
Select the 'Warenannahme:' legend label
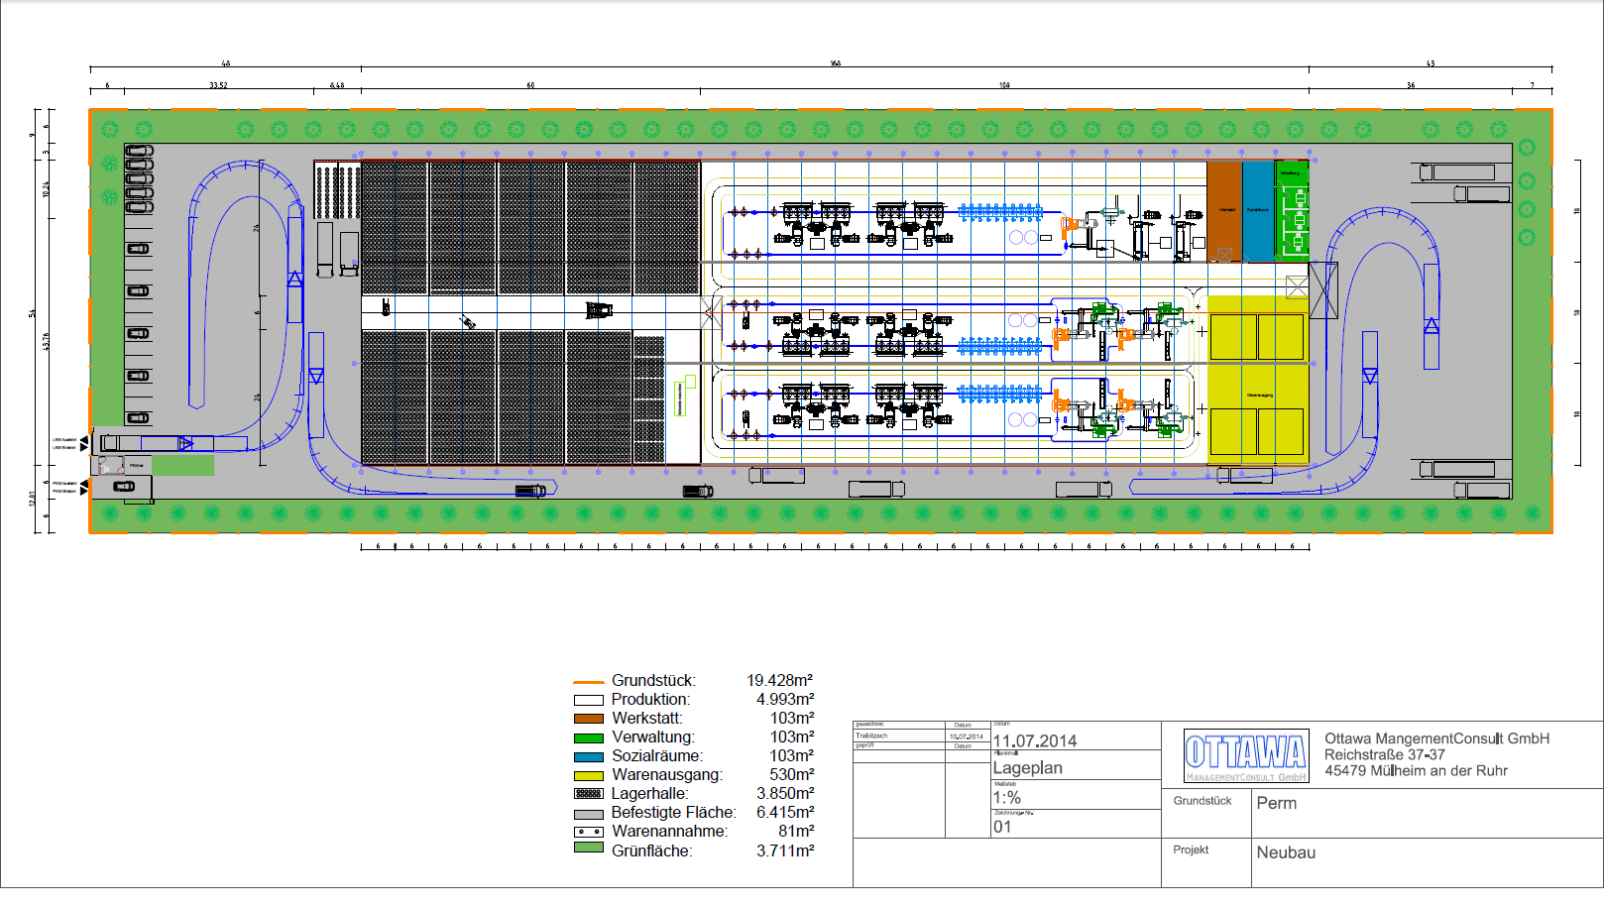coord(669,832)
